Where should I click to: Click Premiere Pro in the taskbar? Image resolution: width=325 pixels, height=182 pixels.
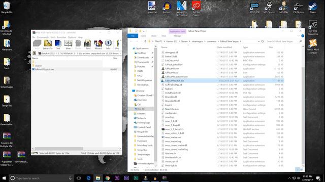point(117,178)
